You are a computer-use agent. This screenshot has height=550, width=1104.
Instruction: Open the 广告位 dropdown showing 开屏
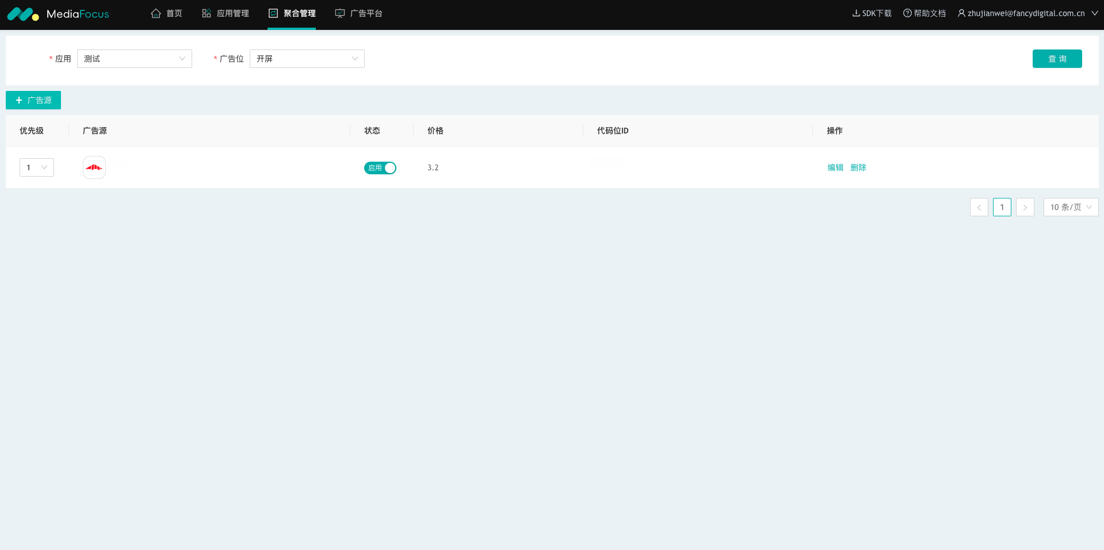(x=307, y=59)
